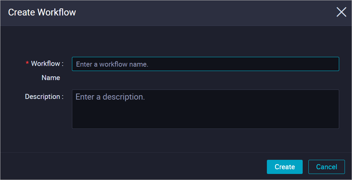
Task: Click the "Enter a description." placeholder text
Action: 110,97
